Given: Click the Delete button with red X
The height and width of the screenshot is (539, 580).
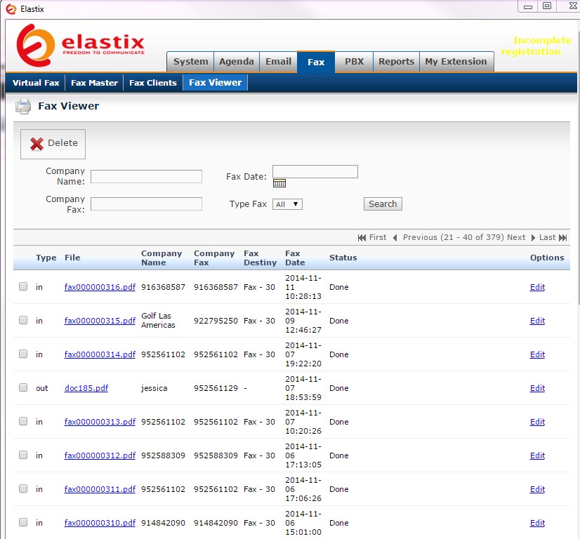Looking at the screenshot, I should coord(53,144).
